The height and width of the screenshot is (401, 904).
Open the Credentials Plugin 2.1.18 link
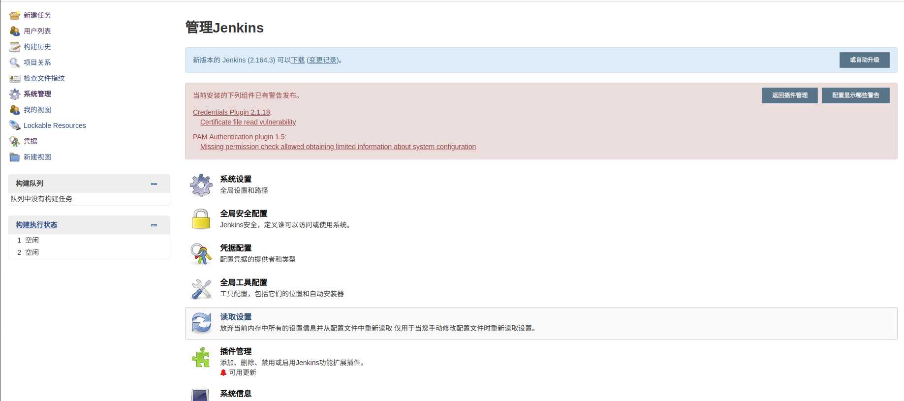pyautogui.click(x=231, y=112)
